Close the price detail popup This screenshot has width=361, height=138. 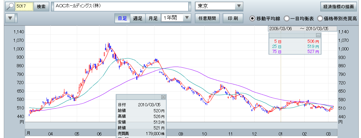click(163, 97)
